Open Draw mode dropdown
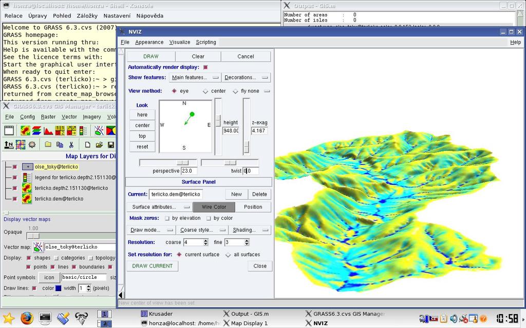526x328 pixels. (x=152, y=230)
